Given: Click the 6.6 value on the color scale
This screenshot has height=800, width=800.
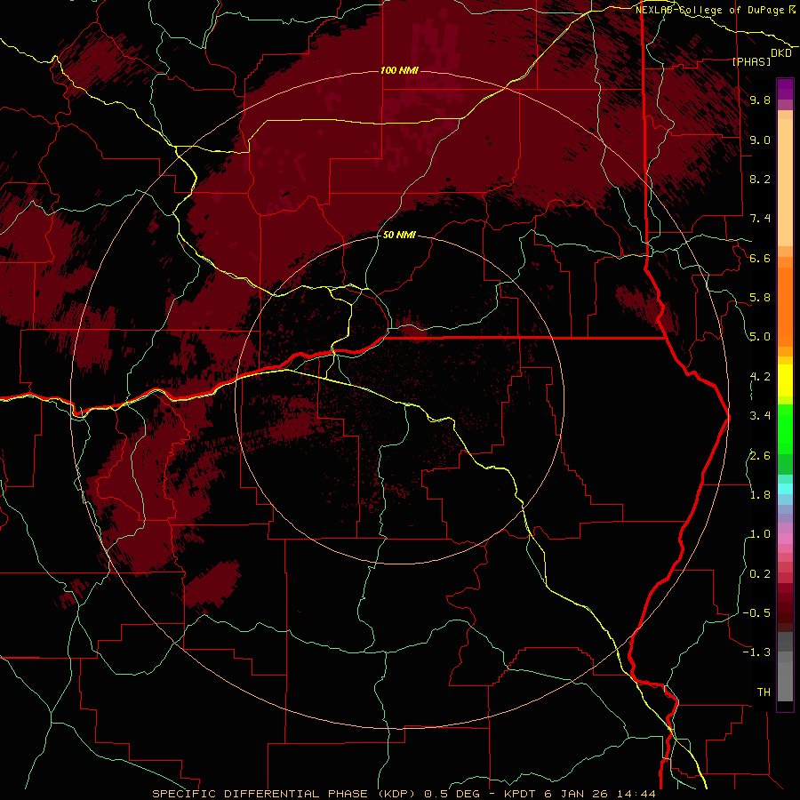Looking at the screenshot, I should pos(760,258).
